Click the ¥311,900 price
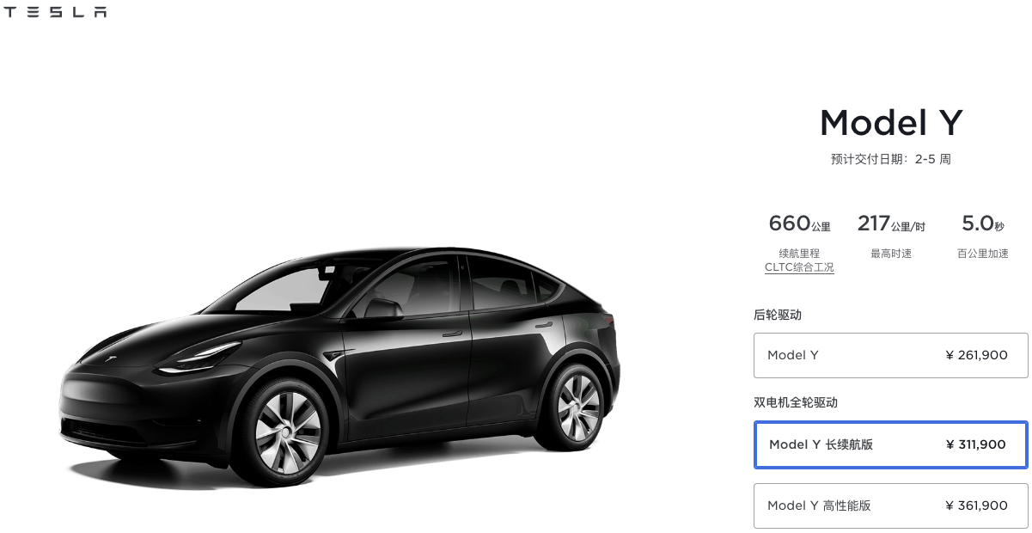 click(x=975, y=444)
